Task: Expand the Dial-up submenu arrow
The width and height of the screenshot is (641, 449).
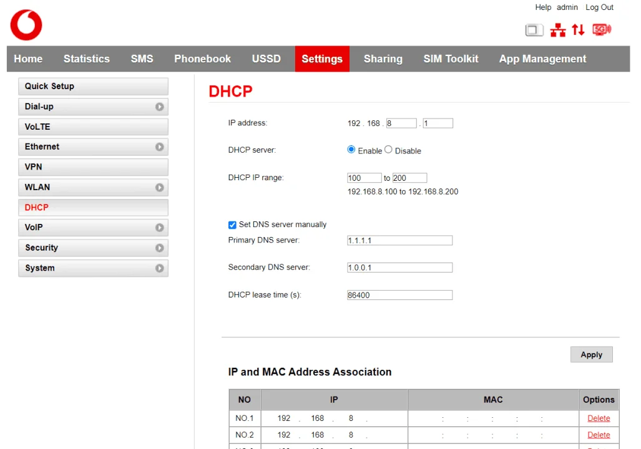Action: click(159, 107)
